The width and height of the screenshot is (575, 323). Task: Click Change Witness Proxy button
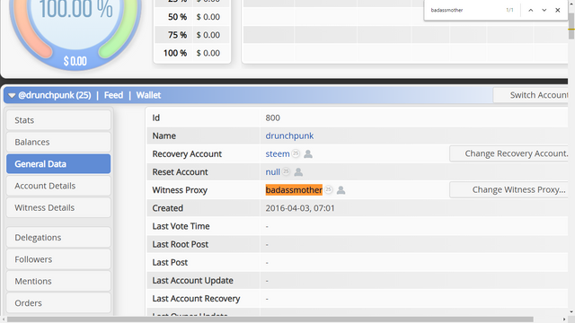509,189
